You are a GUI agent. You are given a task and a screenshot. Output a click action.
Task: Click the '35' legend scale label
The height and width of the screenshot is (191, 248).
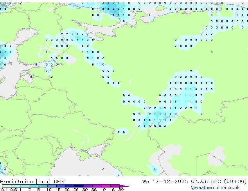click(x=94, y=189)
